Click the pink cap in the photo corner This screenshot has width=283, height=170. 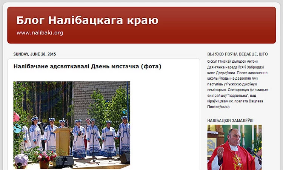click(x=21, y=160)
